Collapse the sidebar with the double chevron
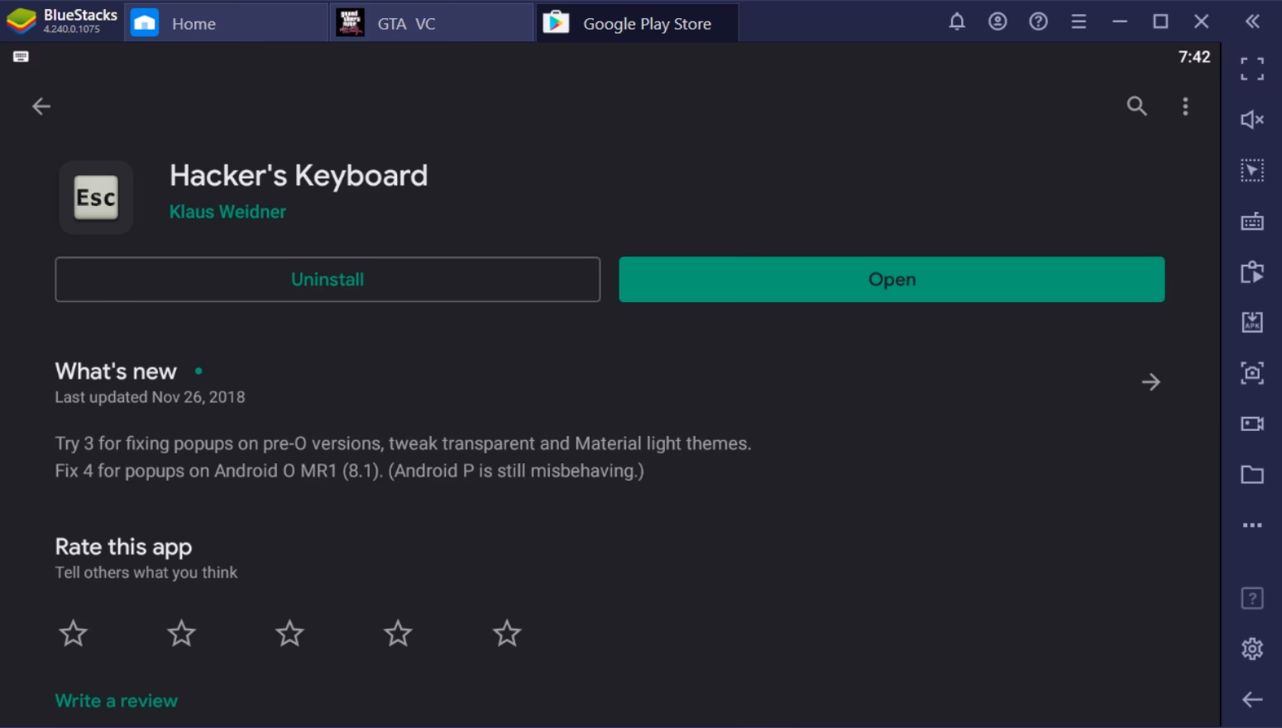 1251,22
